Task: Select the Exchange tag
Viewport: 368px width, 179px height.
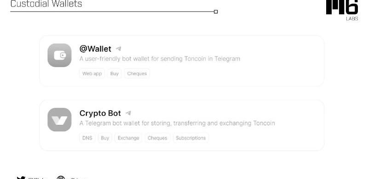Action: (x=128, y=138)
